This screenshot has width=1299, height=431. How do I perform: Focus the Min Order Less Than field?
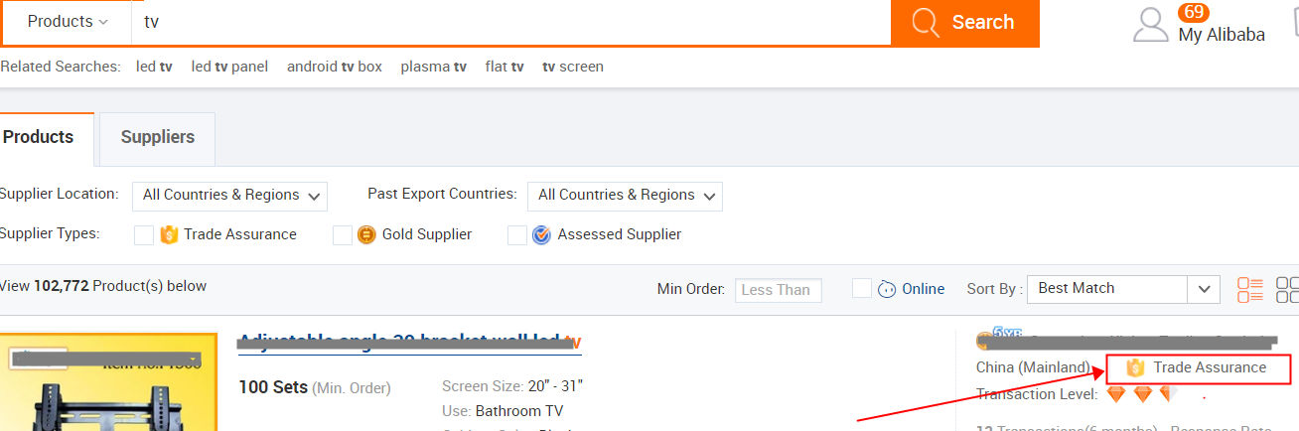tap(779, 290)
